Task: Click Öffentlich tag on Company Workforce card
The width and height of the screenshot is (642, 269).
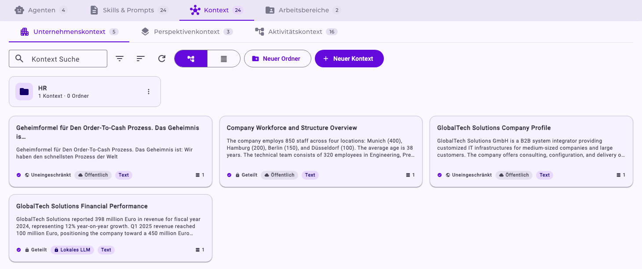Action: [x=279, y=175]
